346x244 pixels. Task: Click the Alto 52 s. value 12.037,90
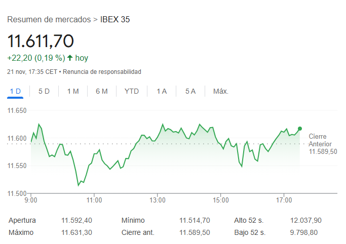[306, 220]
